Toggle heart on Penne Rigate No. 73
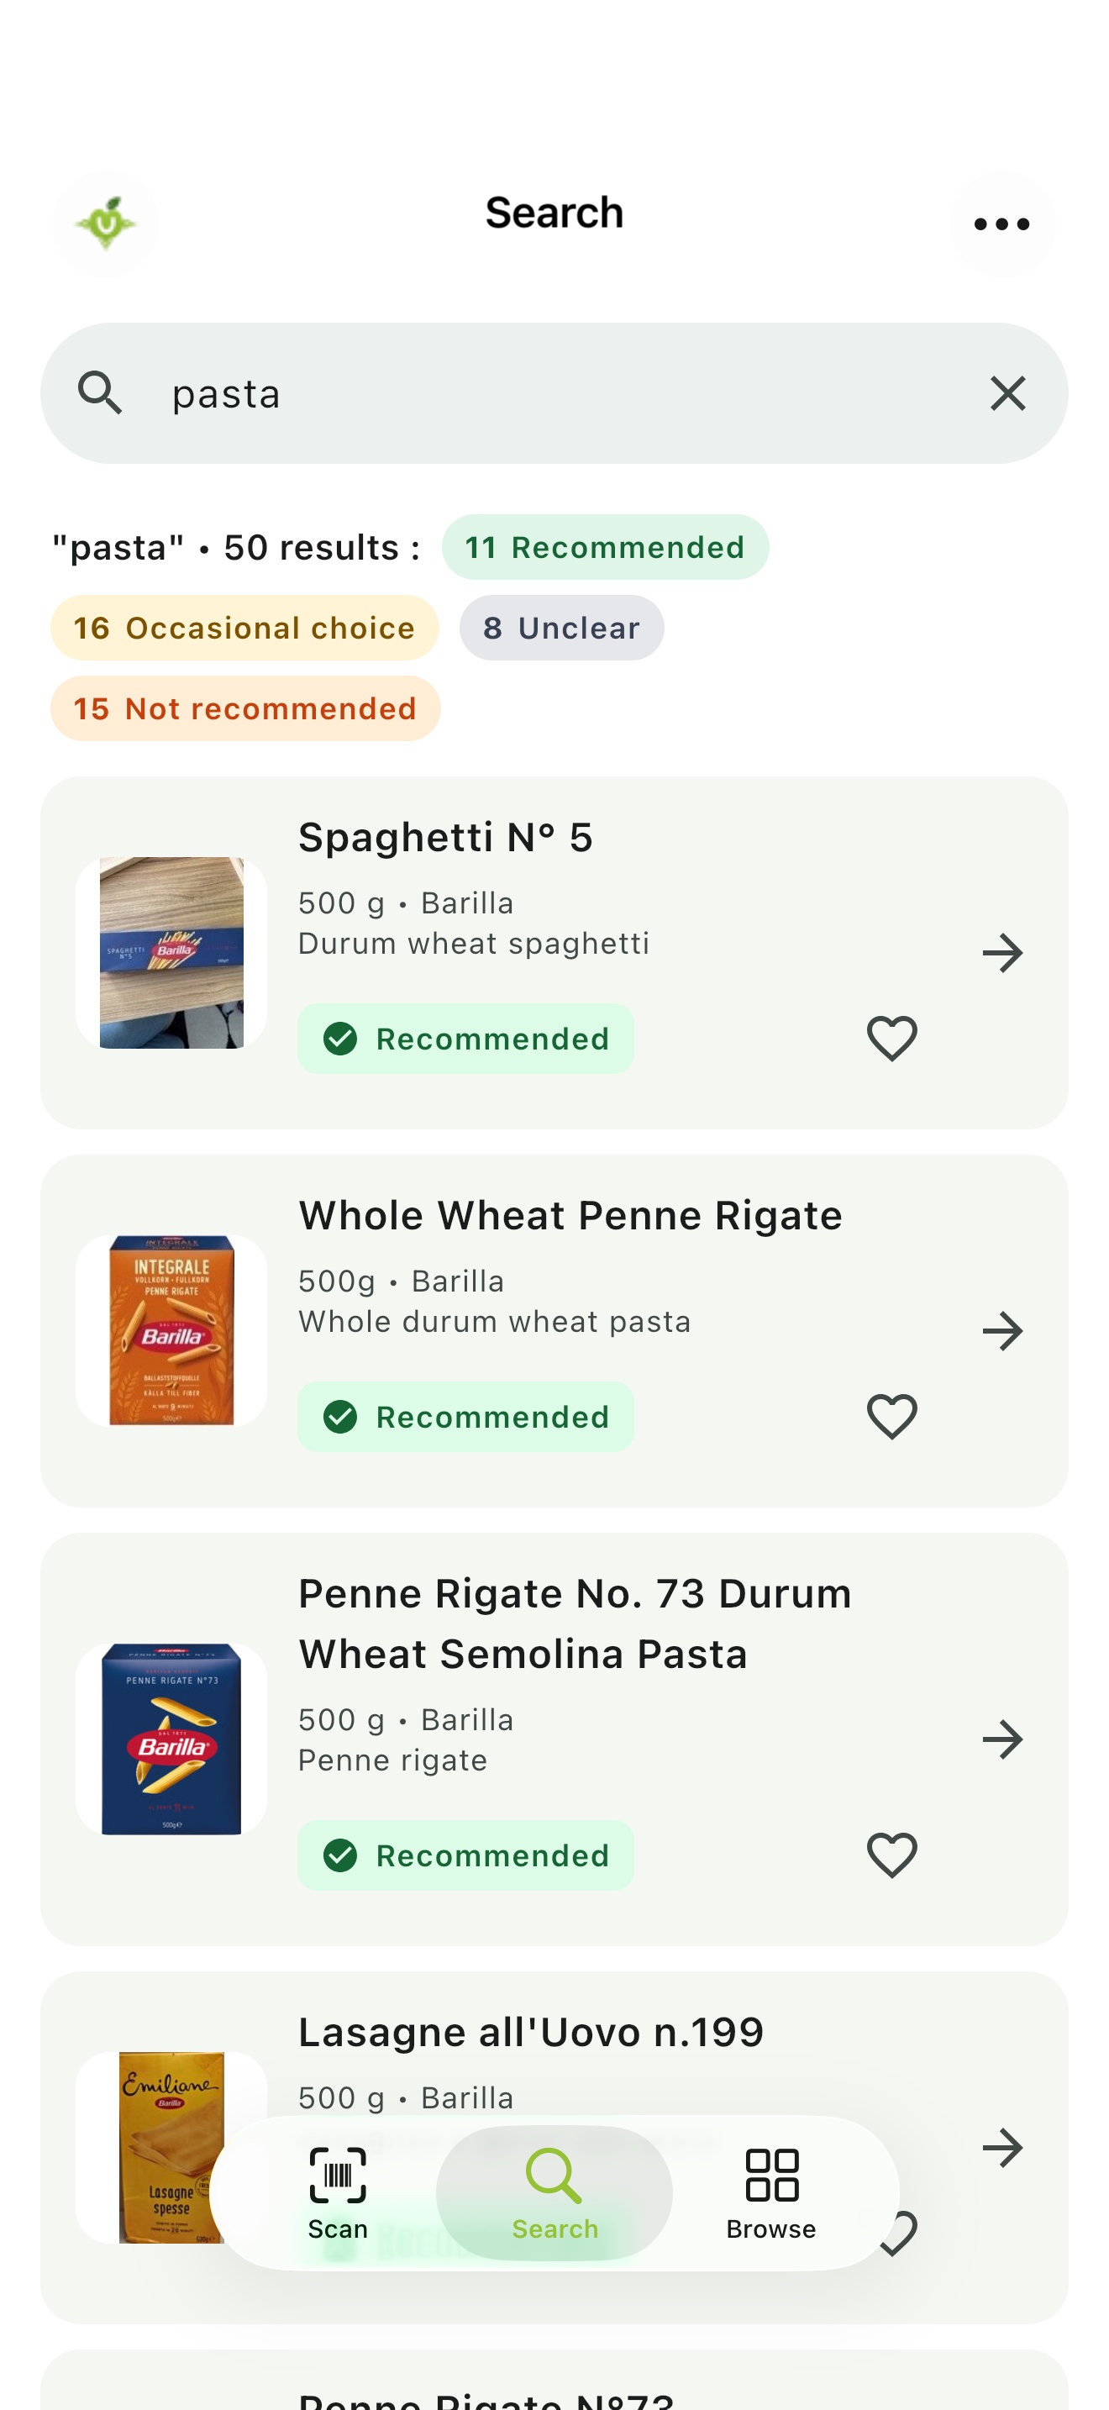The image size is (1109, 2410). [x=891, y=1855]
